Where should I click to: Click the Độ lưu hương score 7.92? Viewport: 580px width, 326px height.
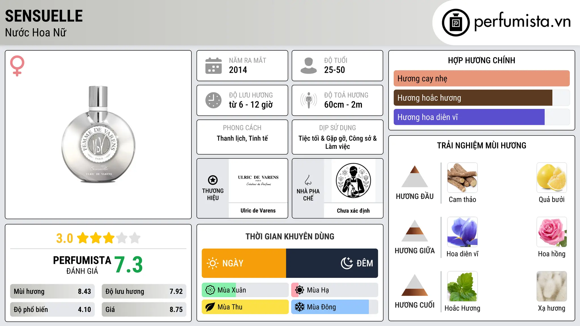click(x=176, y=291)
